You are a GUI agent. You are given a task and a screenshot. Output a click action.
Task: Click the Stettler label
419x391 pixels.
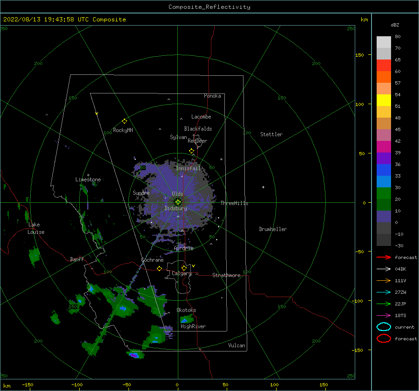[271, 134]
